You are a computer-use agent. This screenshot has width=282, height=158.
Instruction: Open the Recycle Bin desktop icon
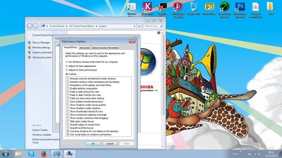tap(194, 9)
